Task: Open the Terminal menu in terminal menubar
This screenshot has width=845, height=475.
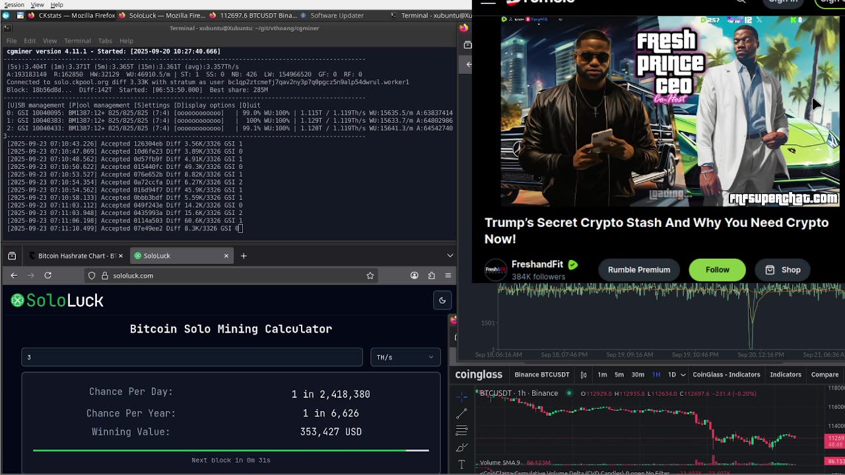Action: tap(77, 41)
